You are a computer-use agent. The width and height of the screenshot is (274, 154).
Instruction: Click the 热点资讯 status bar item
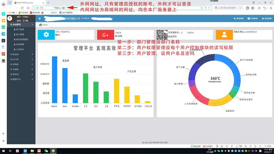coord(208,146)
